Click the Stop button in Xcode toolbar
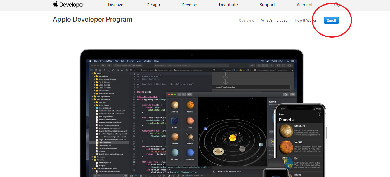This screenshot has height=177, width=390. click(109, 66)
